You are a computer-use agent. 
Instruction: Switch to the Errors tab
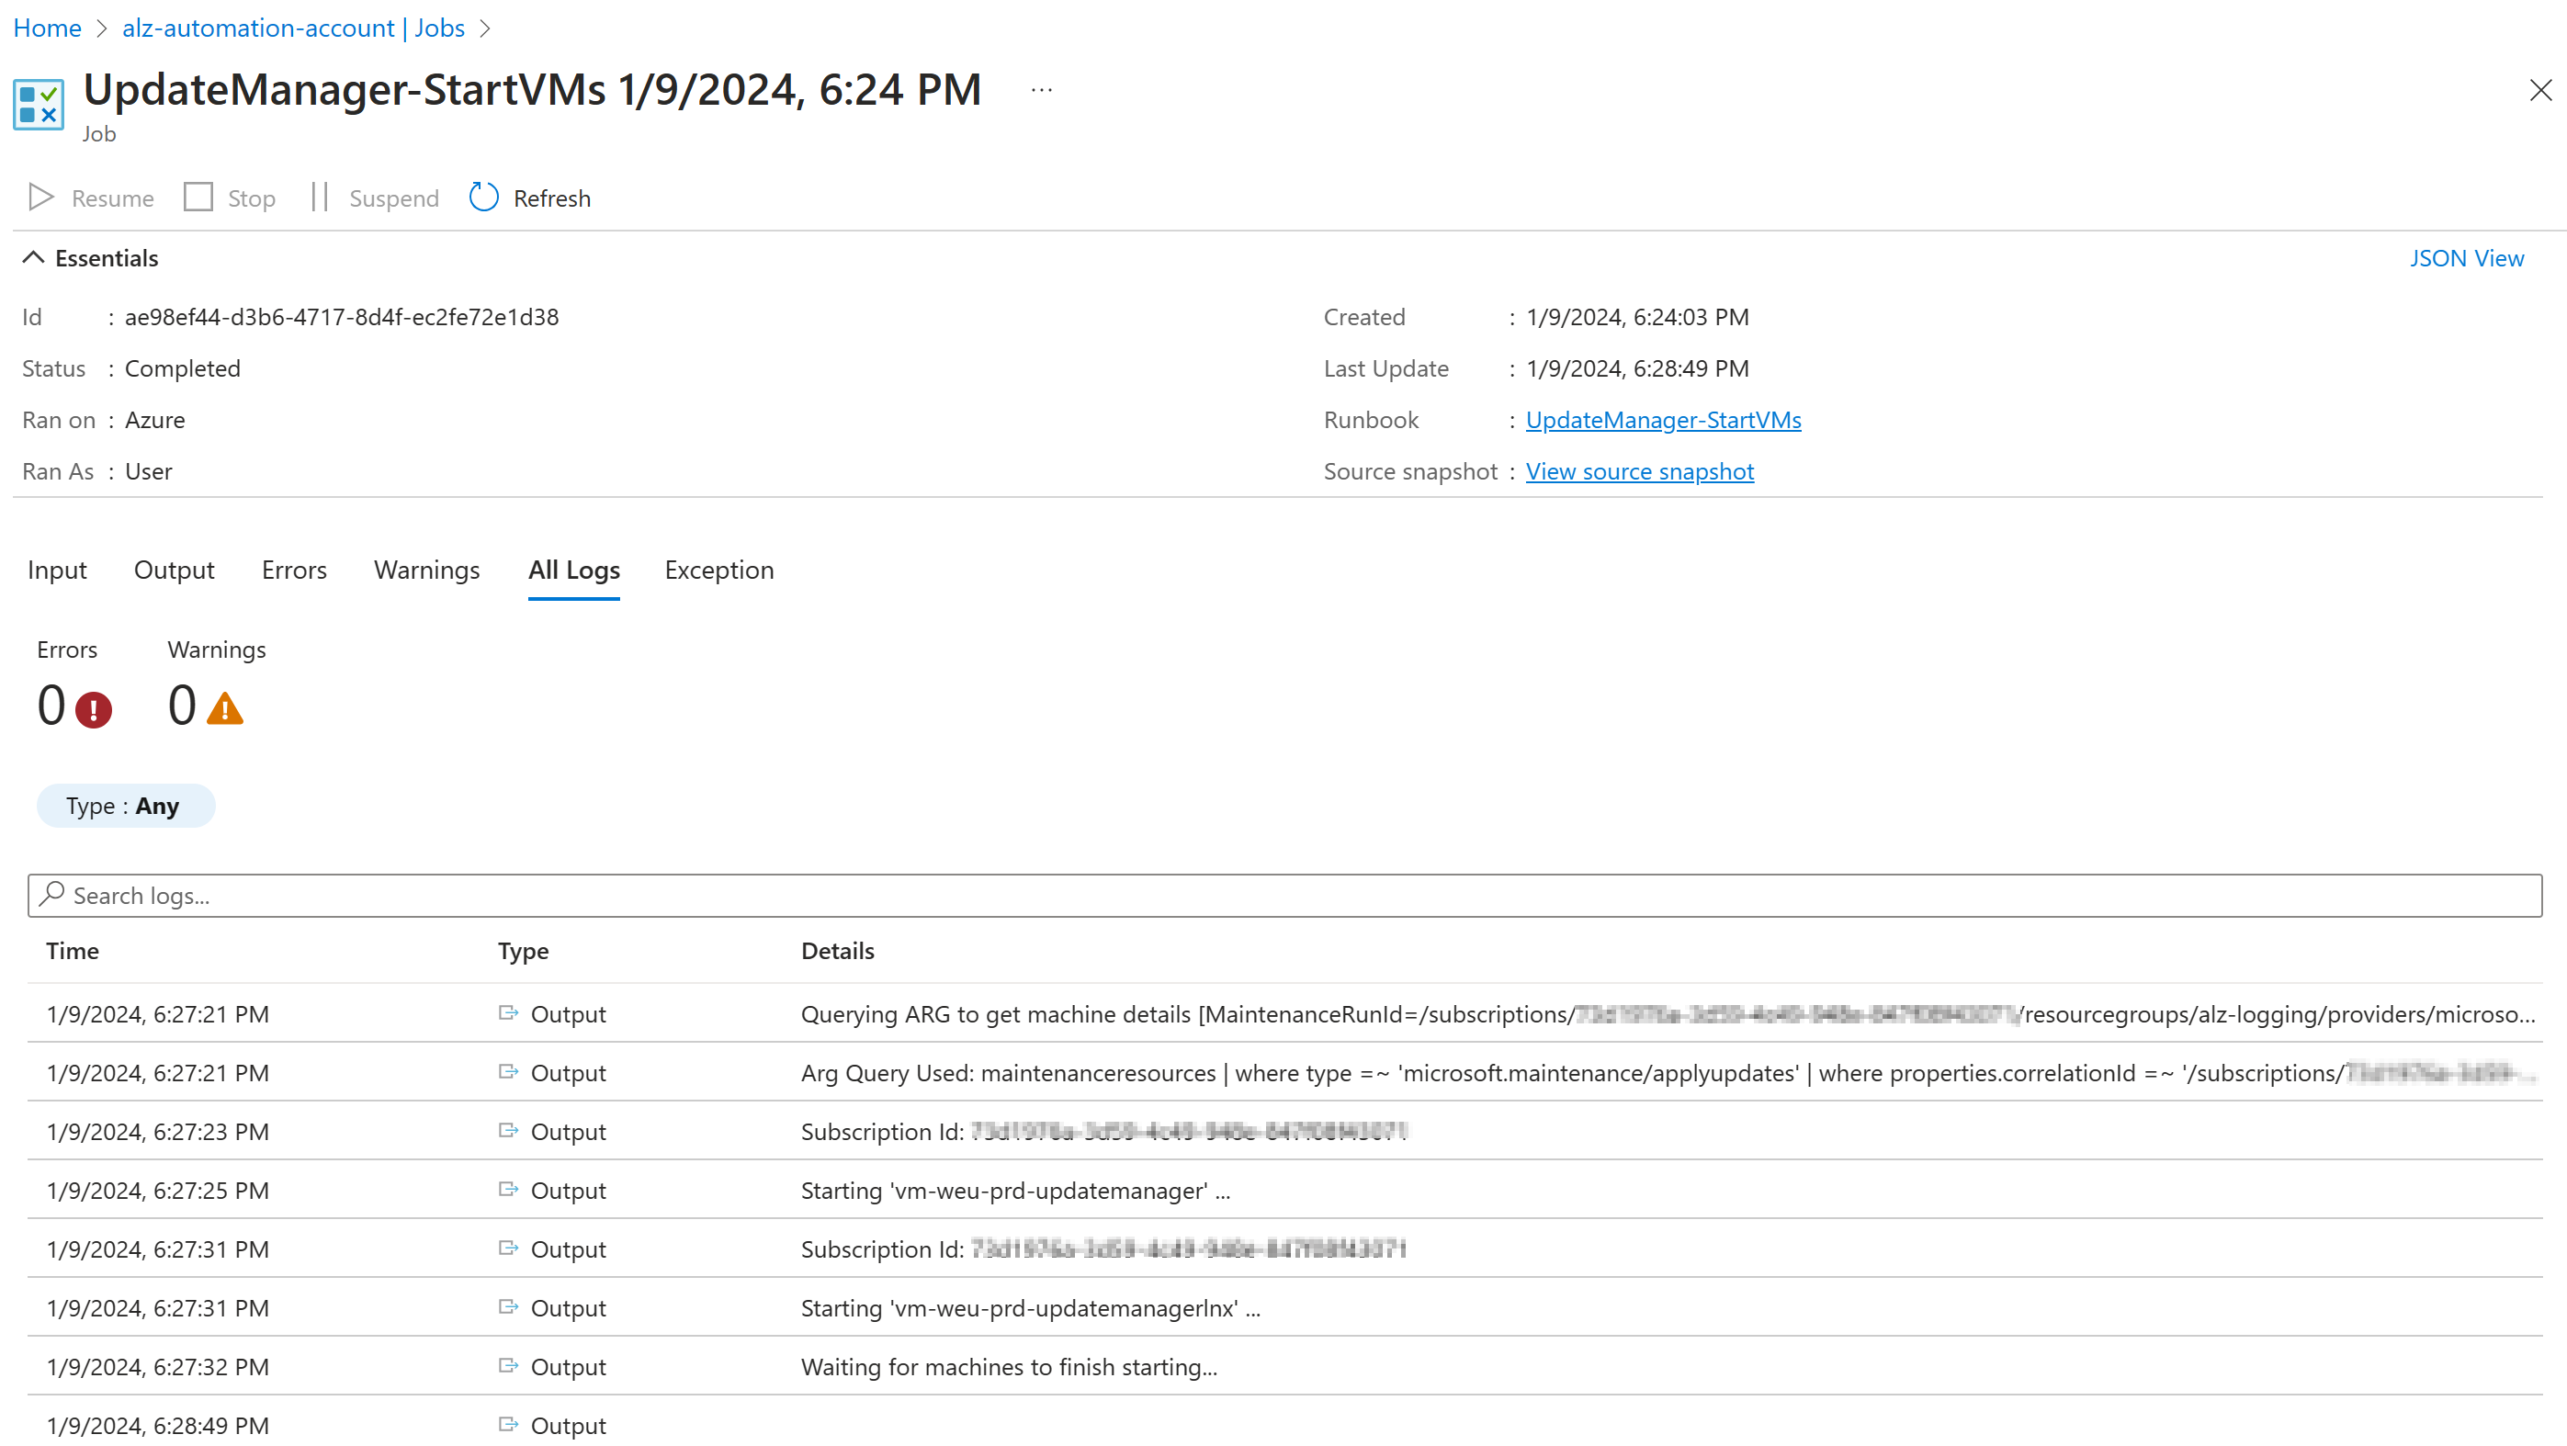click(294, 570)
